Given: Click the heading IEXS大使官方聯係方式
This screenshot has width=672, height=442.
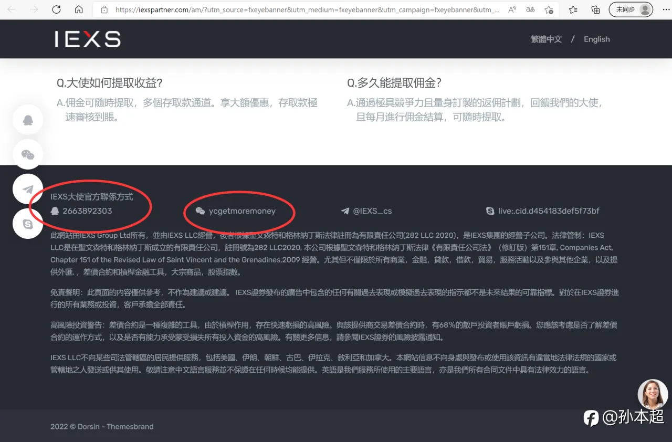Looking at the screenshot, I should 92,197.
